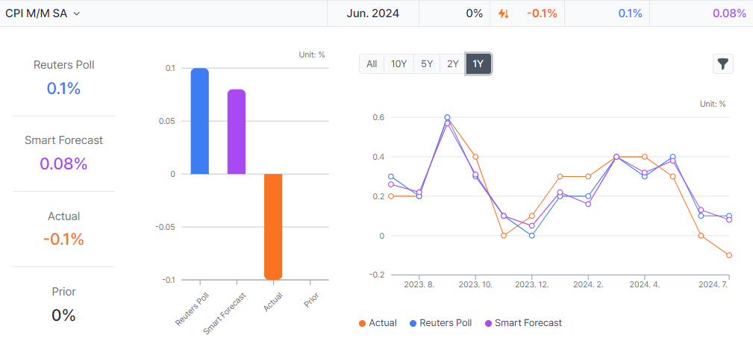This screenshot has width=753, height=344.
Task: Click the orange up-down arrows icon in header
Action: pos(504,13)
